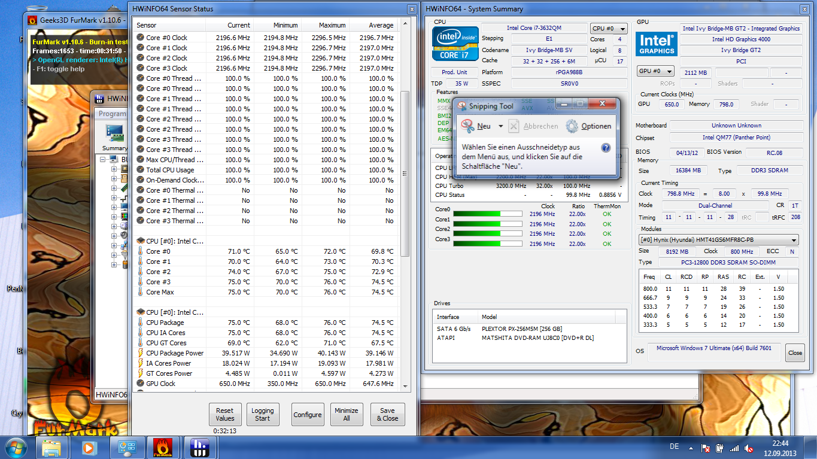Click Minimize All button
The image size is (817, 459).
(346, 414)
